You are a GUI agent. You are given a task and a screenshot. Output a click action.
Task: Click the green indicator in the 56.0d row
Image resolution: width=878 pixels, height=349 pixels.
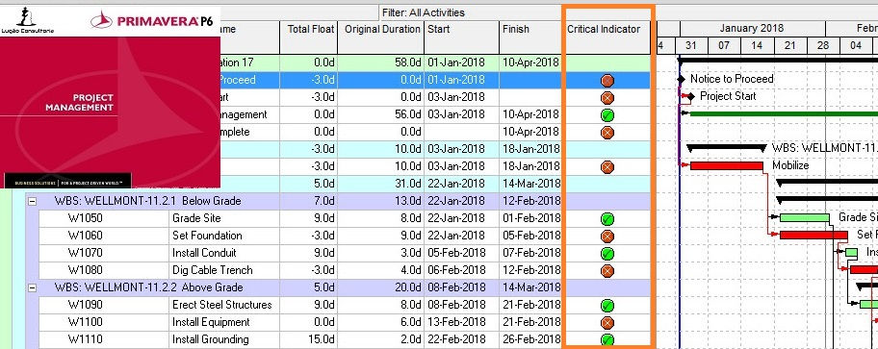607,115
